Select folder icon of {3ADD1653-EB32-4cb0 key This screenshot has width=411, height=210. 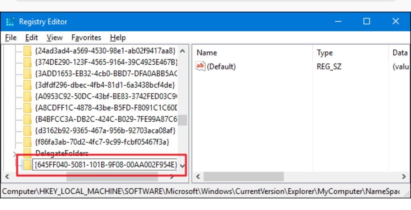click(27, 73)
